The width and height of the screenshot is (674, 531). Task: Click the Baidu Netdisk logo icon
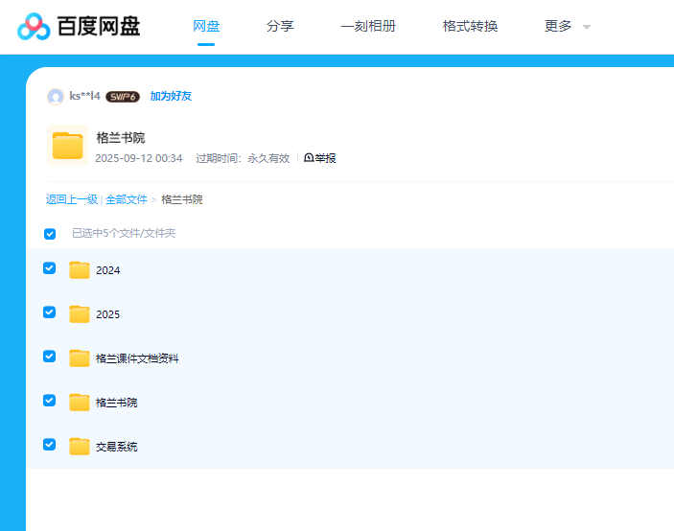35,27
